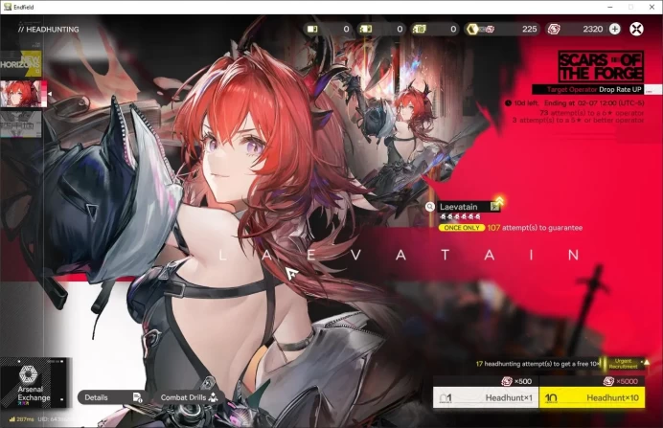This screenshot has width=663, height=428.
Task: Select the Laevatain banner thumbnail in sidebar
Action: click(x=23, y=94)
